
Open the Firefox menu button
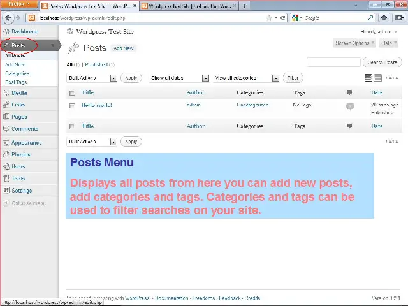[18, 4]
